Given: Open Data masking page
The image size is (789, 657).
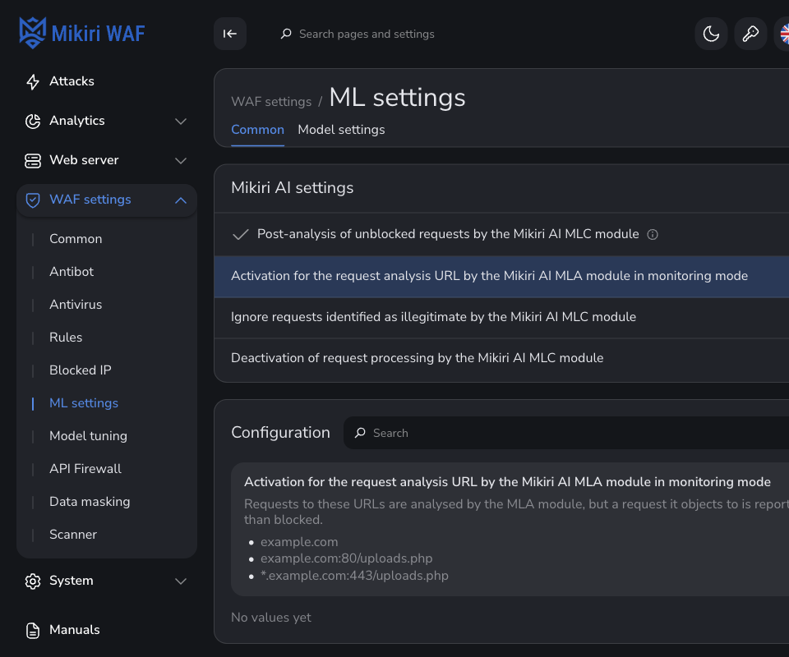Looking at the screenshot, I should pos(90,502).
